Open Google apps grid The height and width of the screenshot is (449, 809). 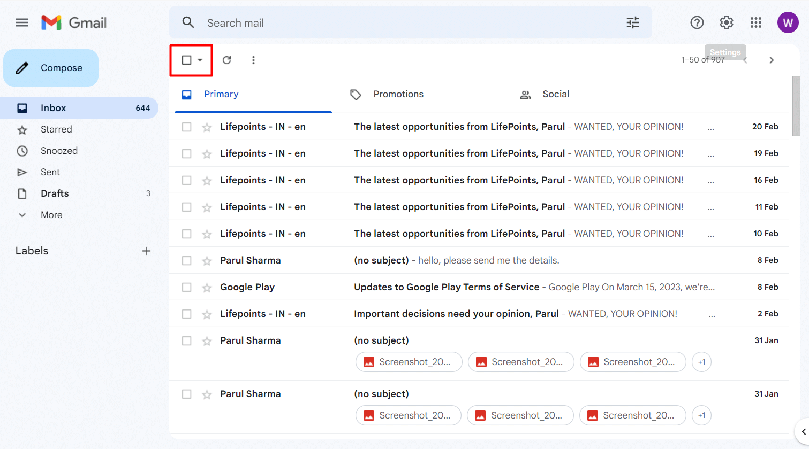(x=755, y=22)
